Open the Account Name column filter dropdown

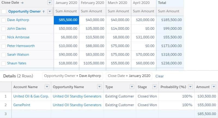coord(47,87)
